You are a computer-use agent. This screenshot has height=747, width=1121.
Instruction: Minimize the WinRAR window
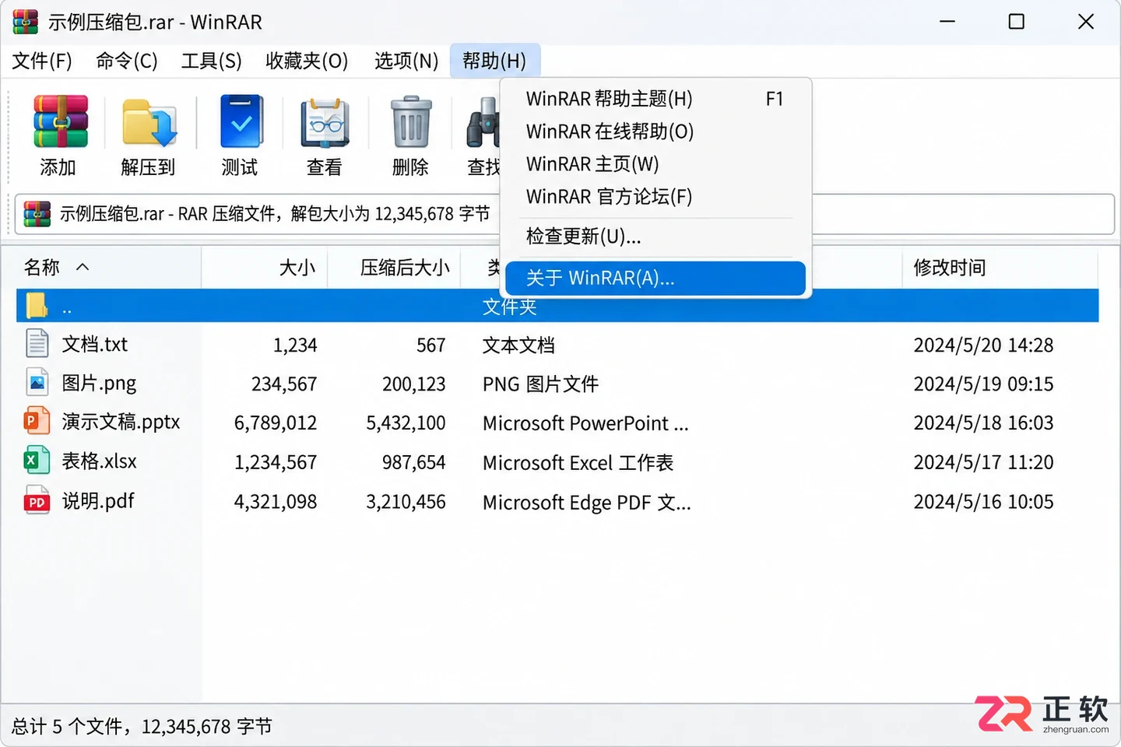pos(947,22)
